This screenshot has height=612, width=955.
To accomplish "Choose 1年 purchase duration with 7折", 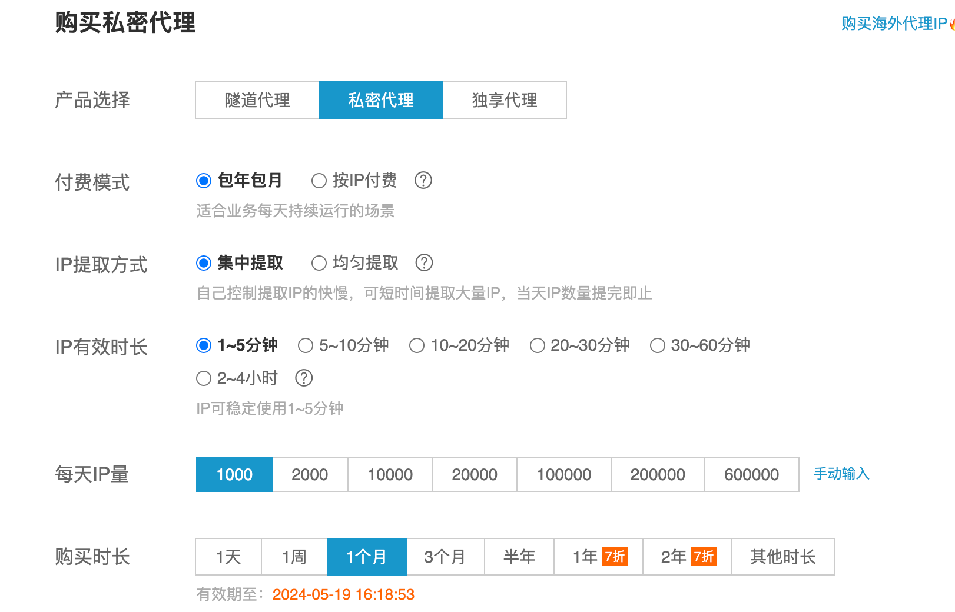I will [598, 557].
